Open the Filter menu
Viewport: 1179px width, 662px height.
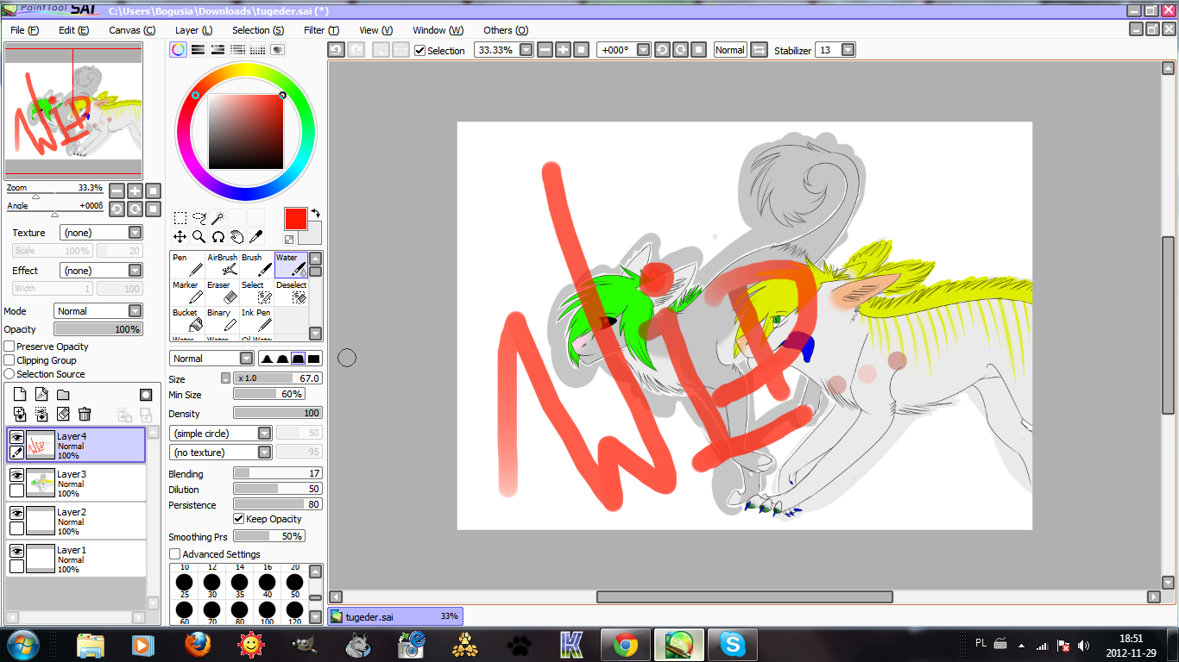321,30
